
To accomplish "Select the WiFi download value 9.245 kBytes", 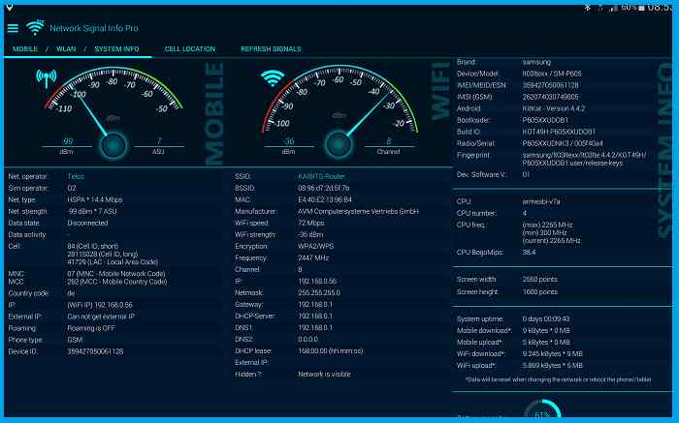I will pyautogui.click(x=553, y=353).
